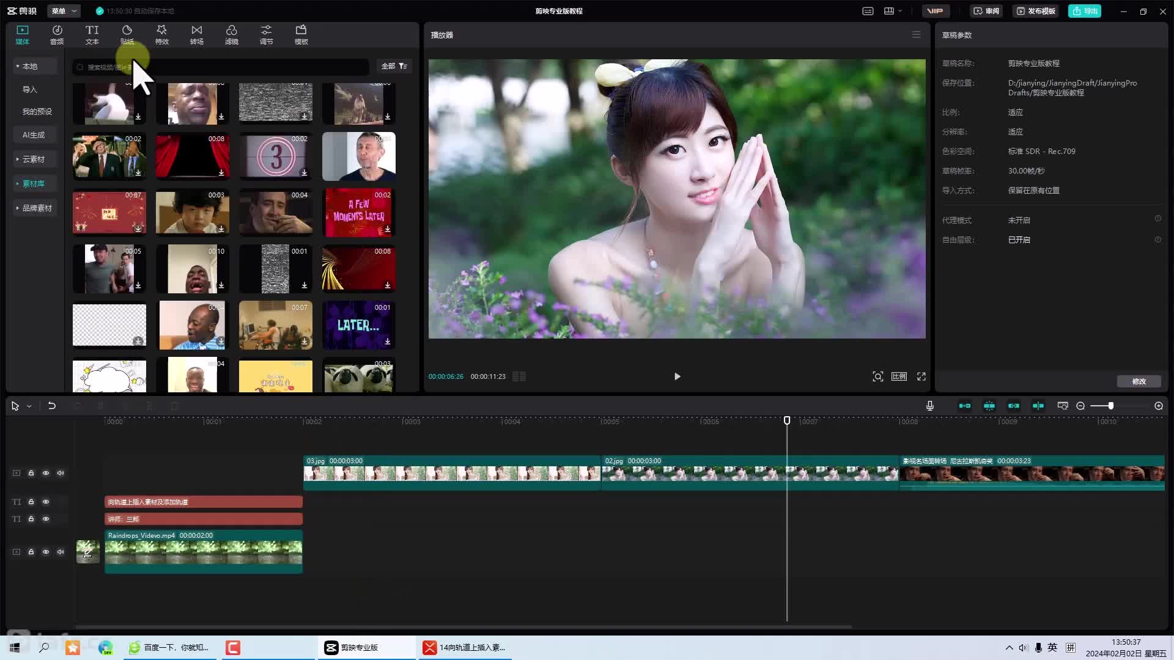Click the 审阅 review button

coord(986,11)
